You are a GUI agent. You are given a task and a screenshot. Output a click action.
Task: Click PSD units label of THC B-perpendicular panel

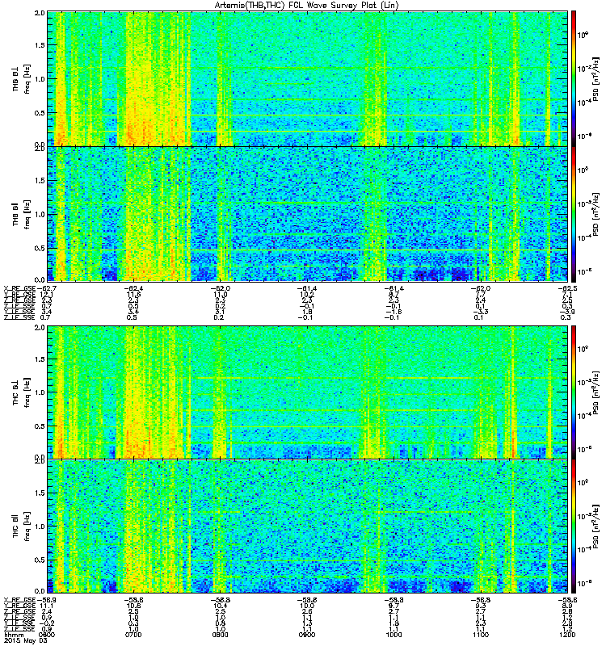pyautogui.click(x=595, y=392)
